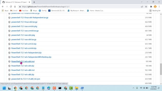This screenshot has width=162, height=91.
Task: Open the My Account bookmark
Action: tap(76, 11)
